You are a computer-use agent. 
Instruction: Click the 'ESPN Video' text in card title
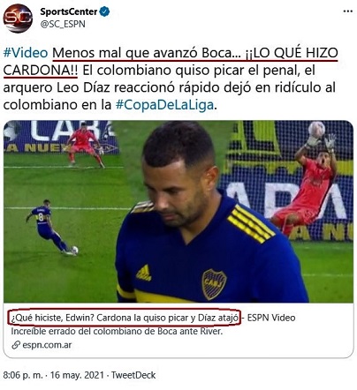point(271,318)
